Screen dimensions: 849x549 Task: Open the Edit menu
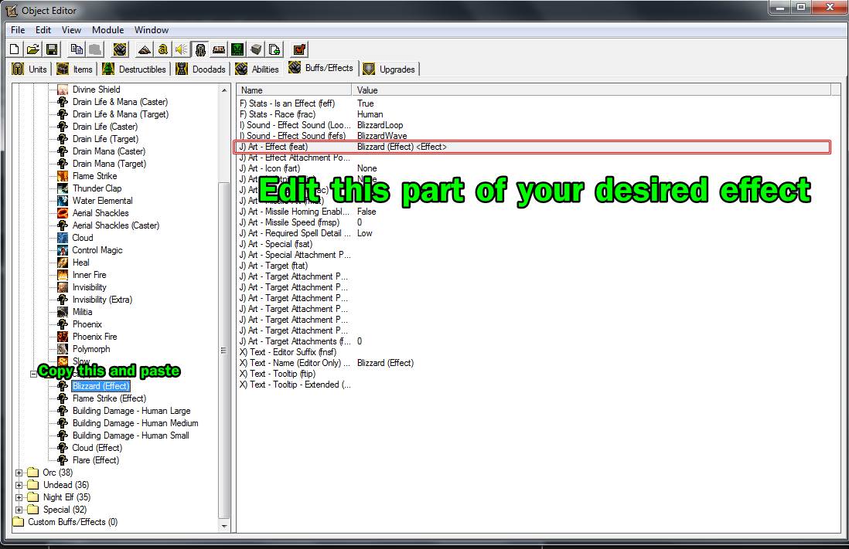tap(43, 30)
